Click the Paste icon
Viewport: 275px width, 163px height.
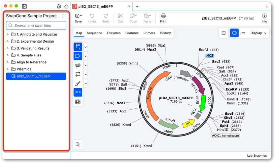pyautogui.click(x=147, y=16)
